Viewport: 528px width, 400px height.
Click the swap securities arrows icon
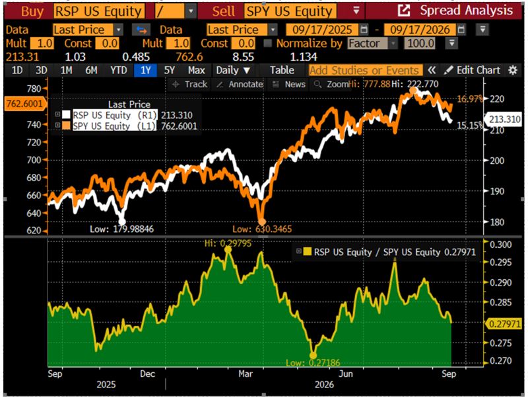click(x=141, y=30)
